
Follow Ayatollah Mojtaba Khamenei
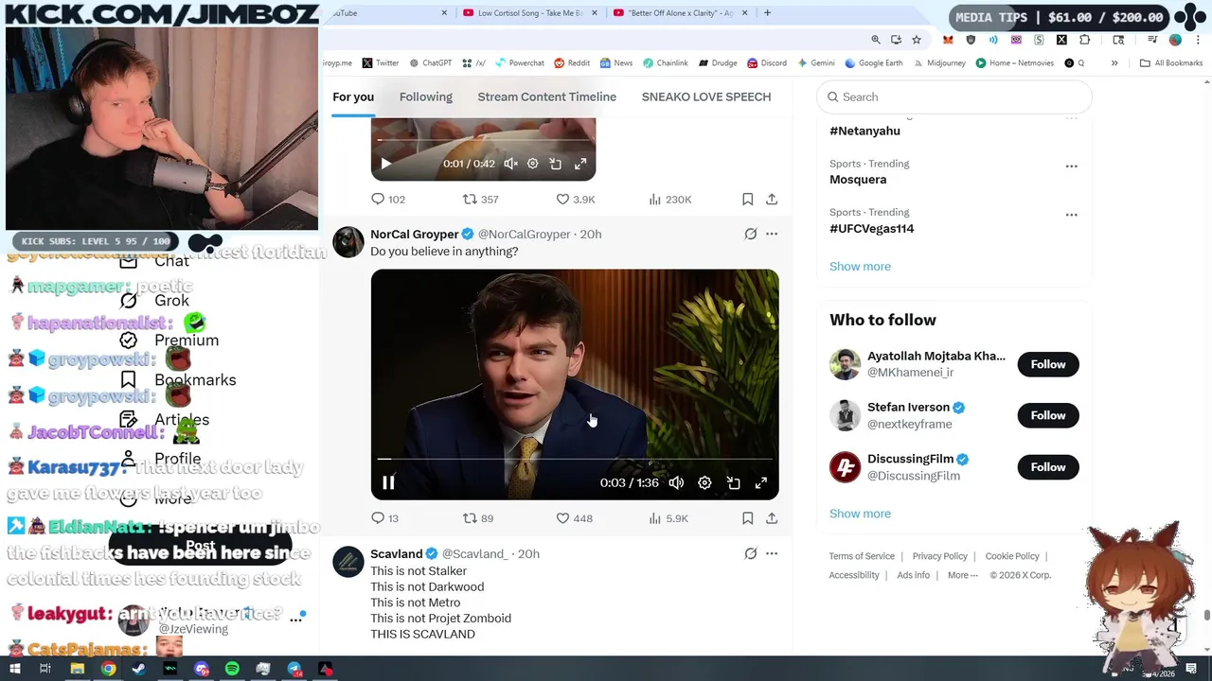click(x=1048, y=364)
